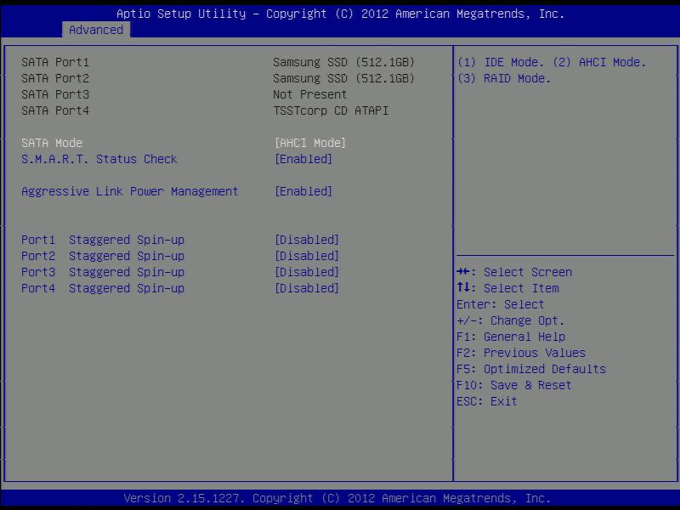Screen dimensions: 680x510
Task: Select Port4 Staggered Spin-up label
Action: click(x=103, y=288)
